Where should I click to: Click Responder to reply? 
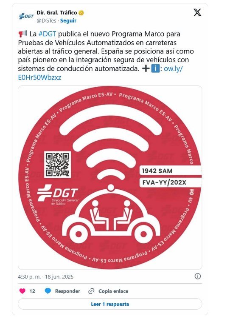pyautogui.click(x=67, y=291)
